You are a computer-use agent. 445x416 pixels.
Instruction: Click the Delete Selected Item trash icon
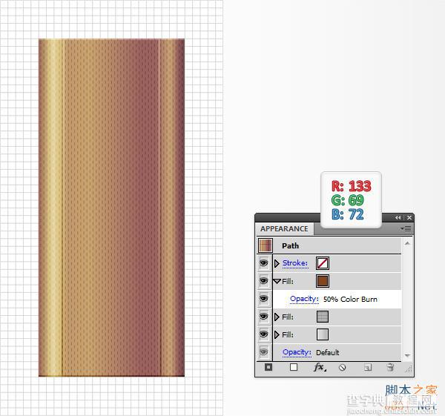point(391,367)
